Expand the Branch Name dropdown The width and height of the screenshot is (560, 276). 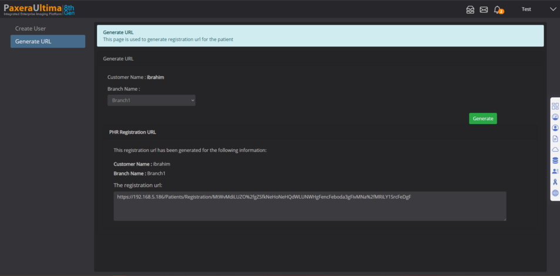pos(151,101)
